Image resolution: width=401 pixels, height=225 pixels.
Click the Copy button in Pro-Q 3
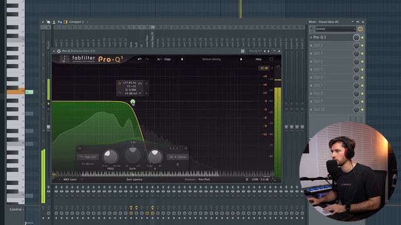(x=167, y=59)
